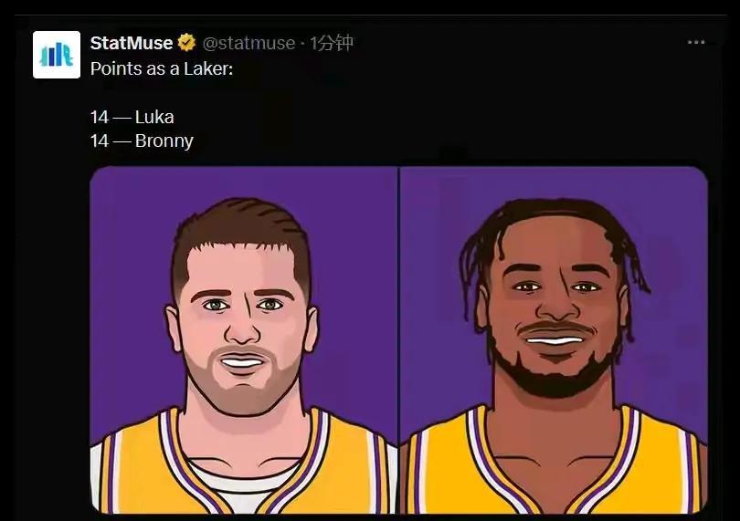Open the Luka cartoon image

click(244, 340)
